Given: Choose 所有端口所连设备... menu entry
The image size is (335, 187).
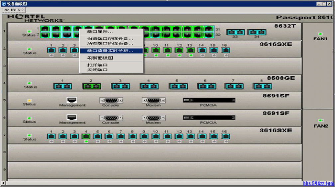Looking at the screenshot, I should [111, 43].
